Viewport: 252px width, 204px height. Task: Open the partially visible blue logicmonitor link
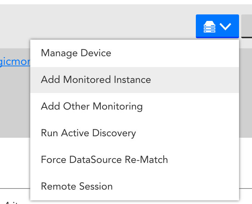click(15, 62)
